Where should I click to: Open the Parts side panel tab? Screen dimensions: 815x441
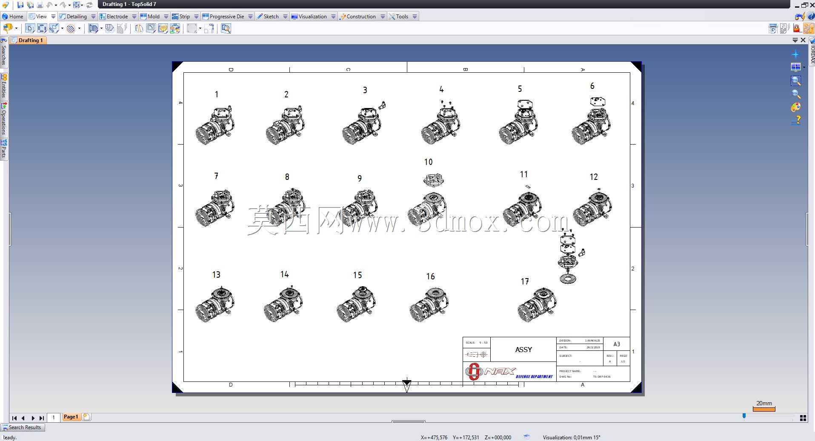click(x=3, y=148)
